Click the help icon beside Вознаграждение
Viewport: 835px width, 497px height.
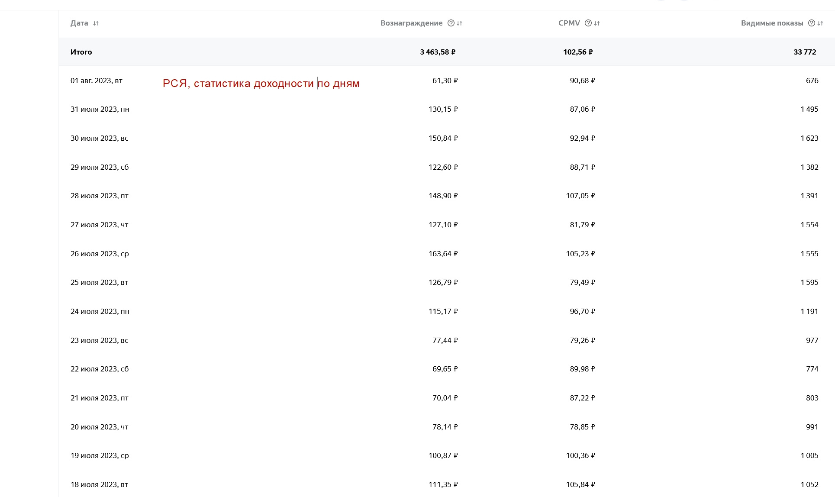451,23
